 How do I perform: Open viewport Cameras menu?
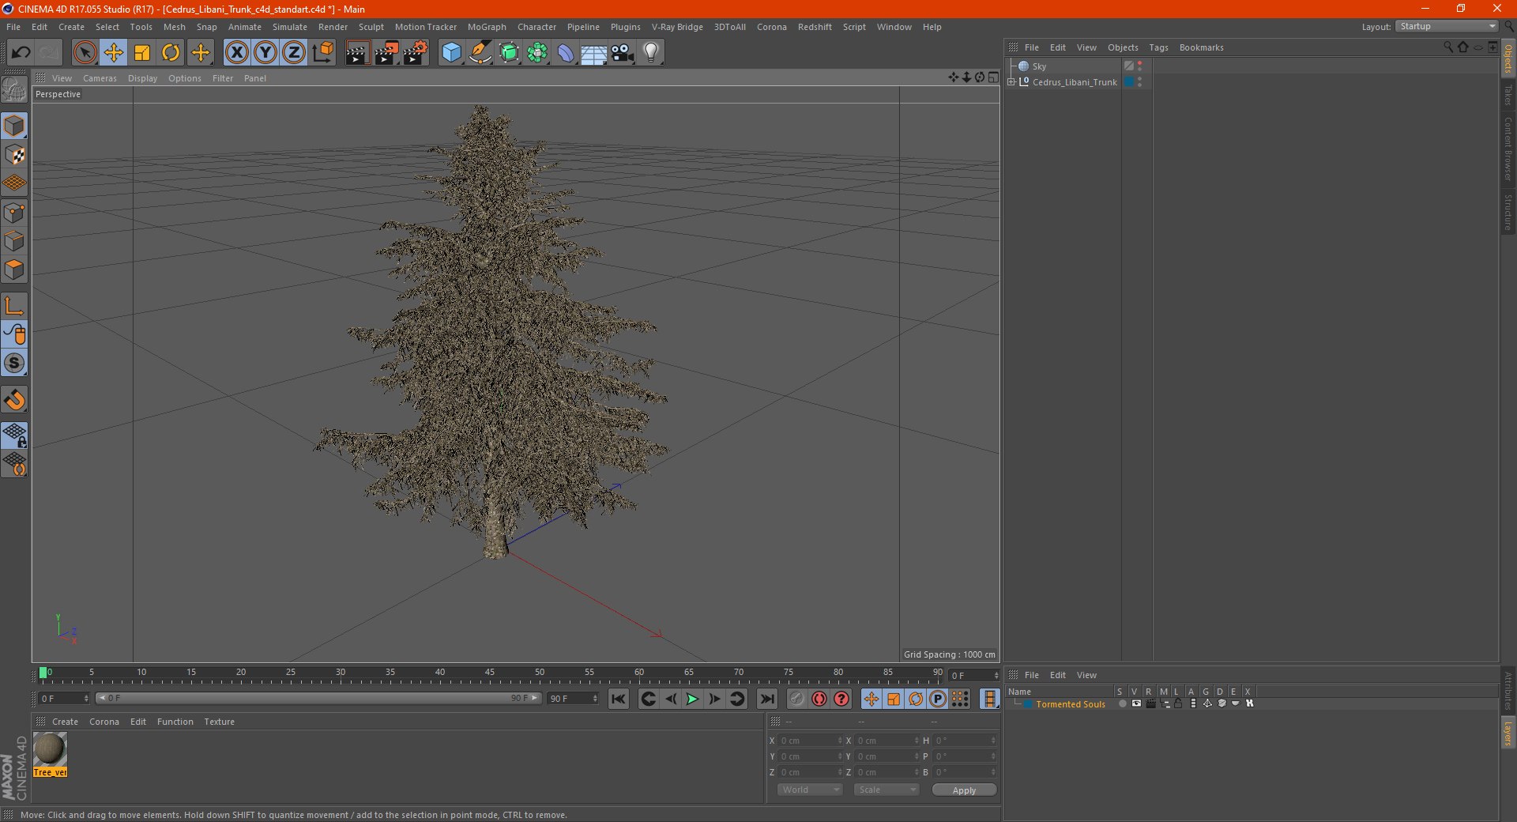pyautogui.click(x=100, y=78)
